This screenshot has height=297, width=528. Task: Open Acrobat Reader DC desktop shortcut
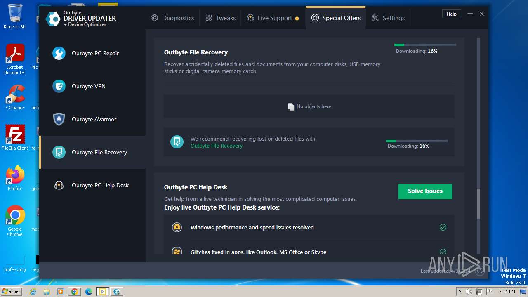[15, 60]
